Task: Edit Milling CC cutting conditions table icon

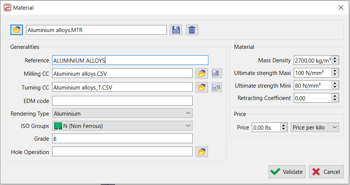Action: pyautogui.click(x=217, y=73)
